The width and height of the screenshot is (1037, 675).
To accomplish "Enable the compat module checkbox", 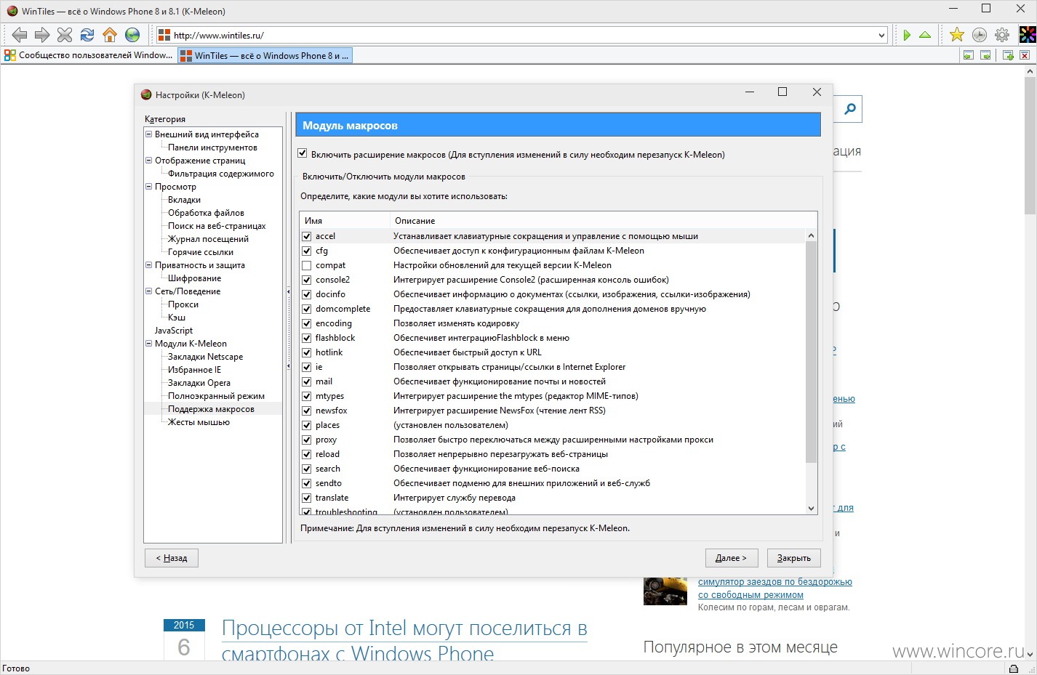I will pyautogui.click(x=307, y=265).
